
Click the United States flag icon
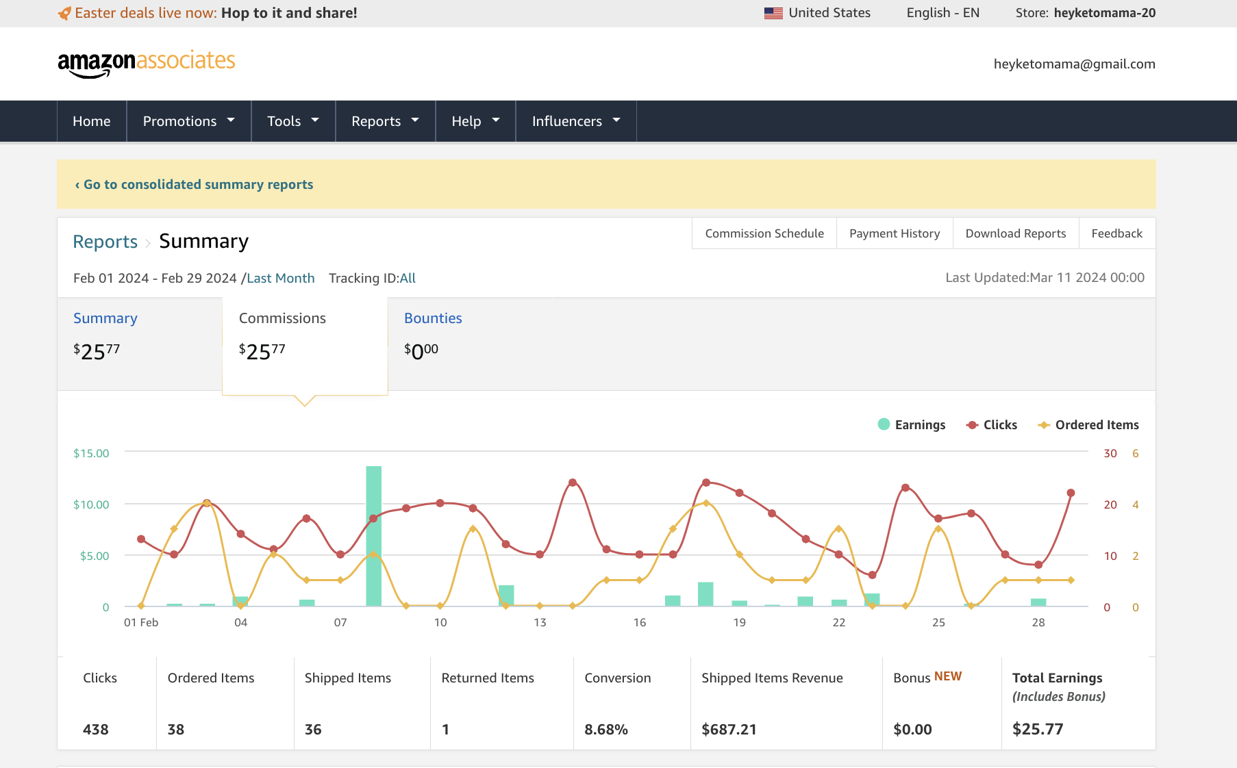point(773,13)
